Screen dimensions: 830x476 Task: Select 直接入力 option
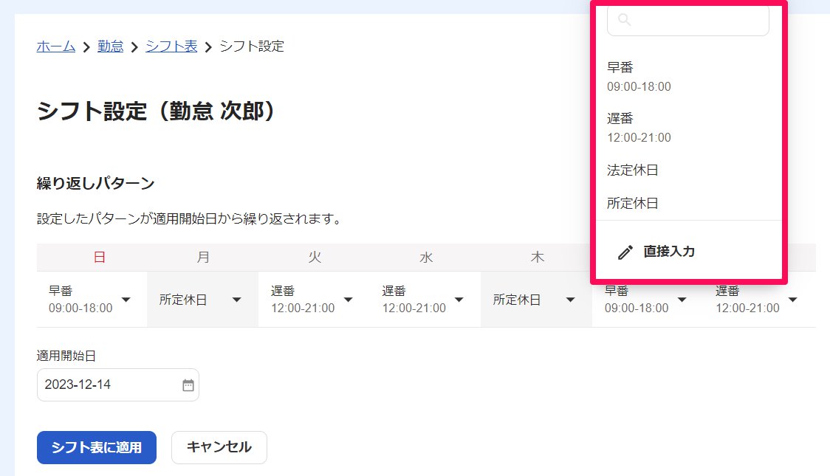(x=689, y=252)
